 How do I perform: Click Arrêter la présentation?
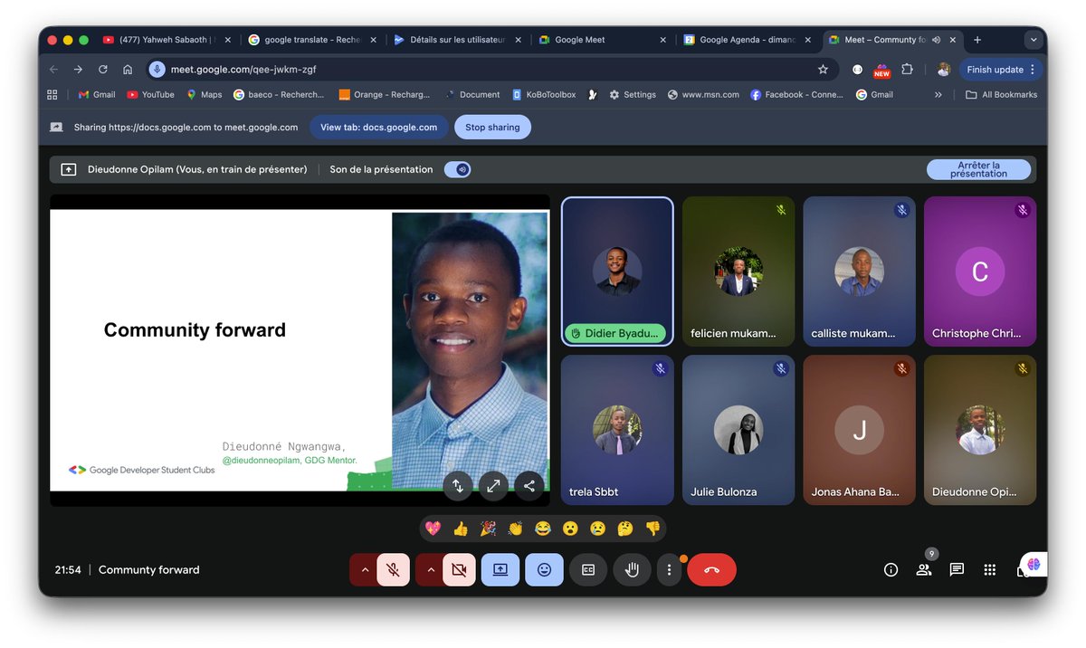(x=978, y=169)
